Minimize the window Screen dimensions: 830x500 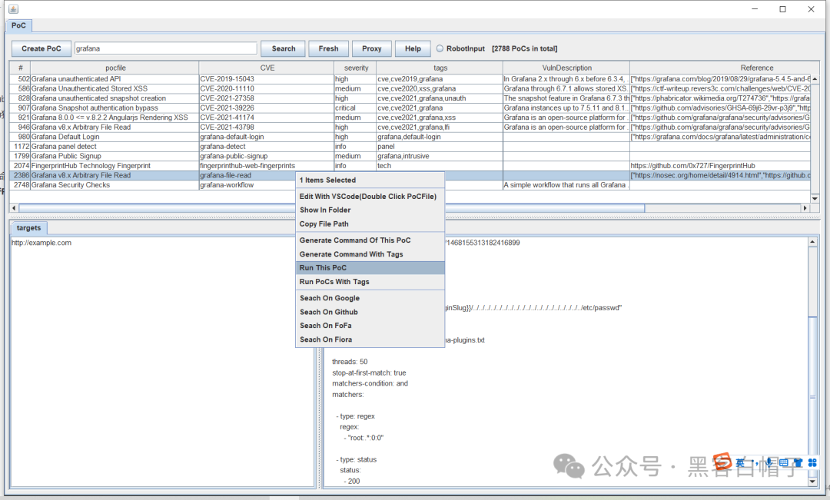click(755, 9)
